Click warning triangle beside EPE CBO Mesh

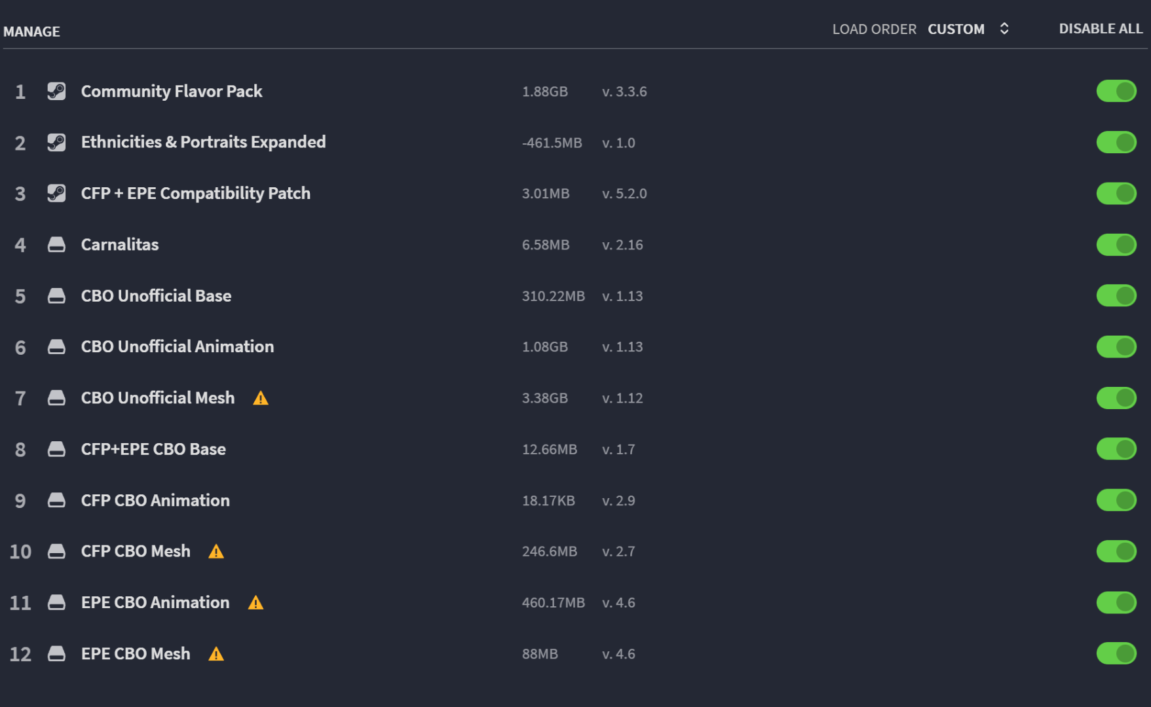[x=216, y=654]
